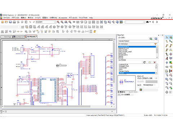The image size is (173, 130).
Task: Select CAPACITOR in libraries list
Action: coord(123,65)
